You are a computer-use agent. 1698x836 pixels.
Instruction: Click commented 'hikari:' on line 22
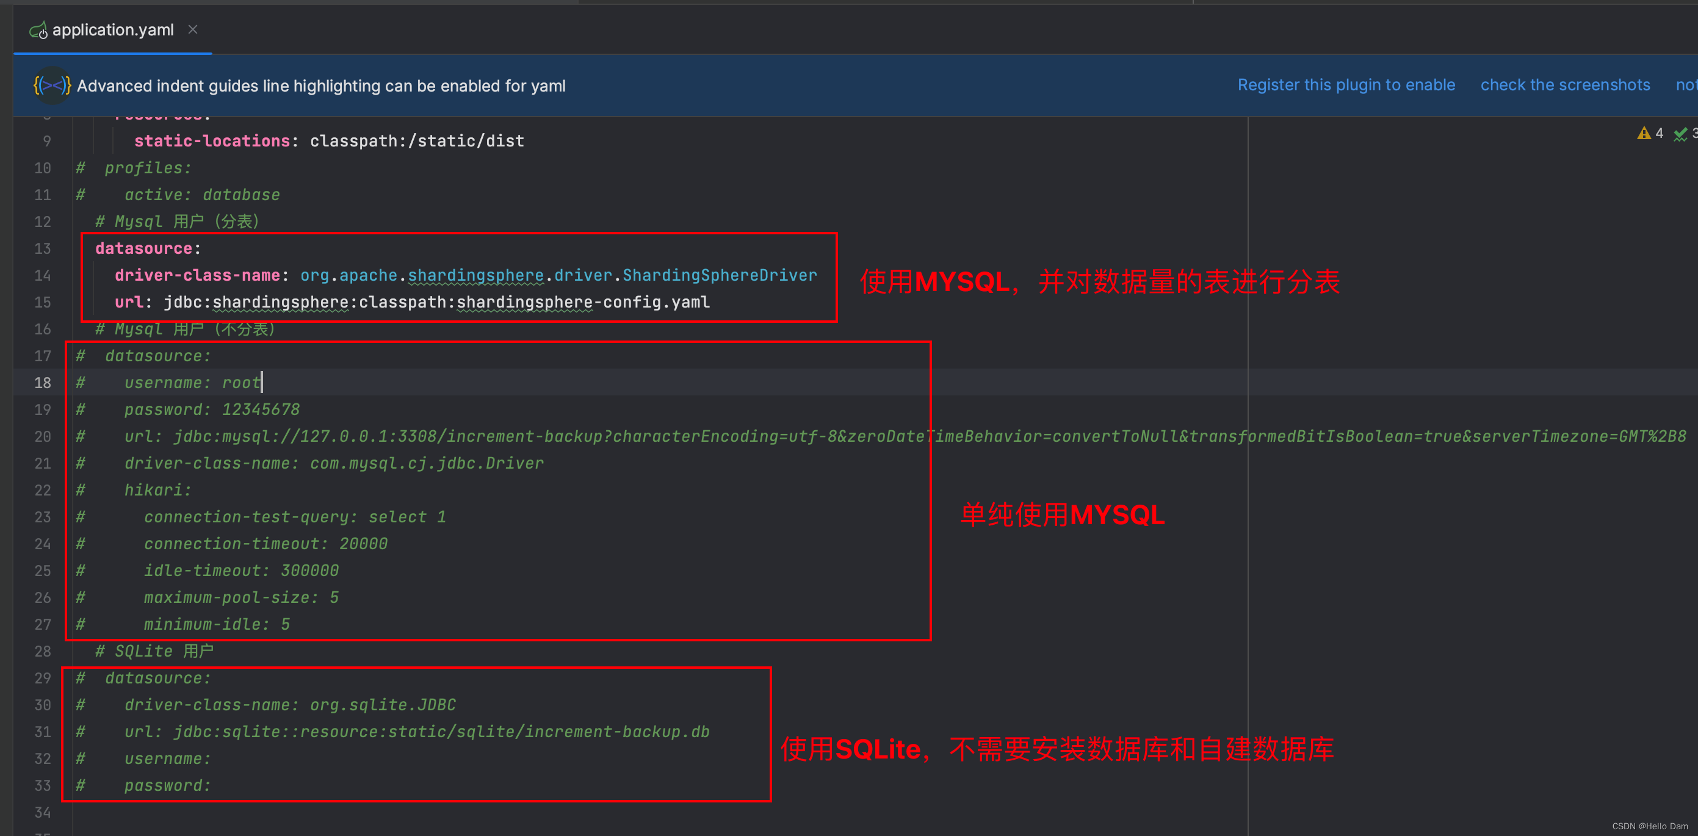[x=157, y=491]
